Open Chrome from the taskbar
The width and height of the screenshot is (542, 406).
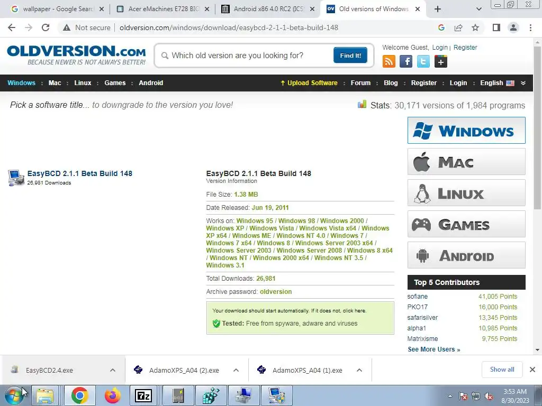point(79,395)
